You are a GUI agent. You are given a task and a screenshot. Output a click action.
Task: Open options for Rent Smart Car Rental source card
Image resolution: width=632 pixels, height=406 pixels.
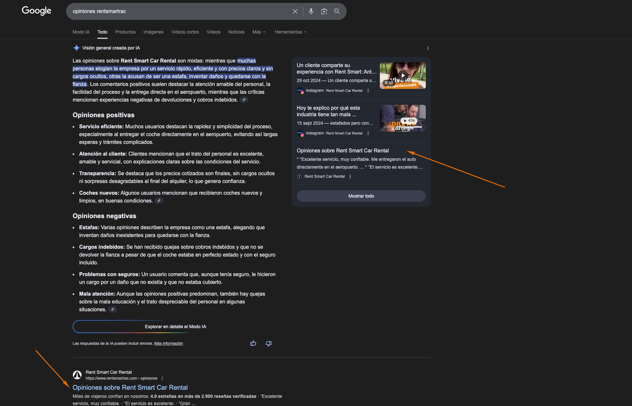point(350,176)
